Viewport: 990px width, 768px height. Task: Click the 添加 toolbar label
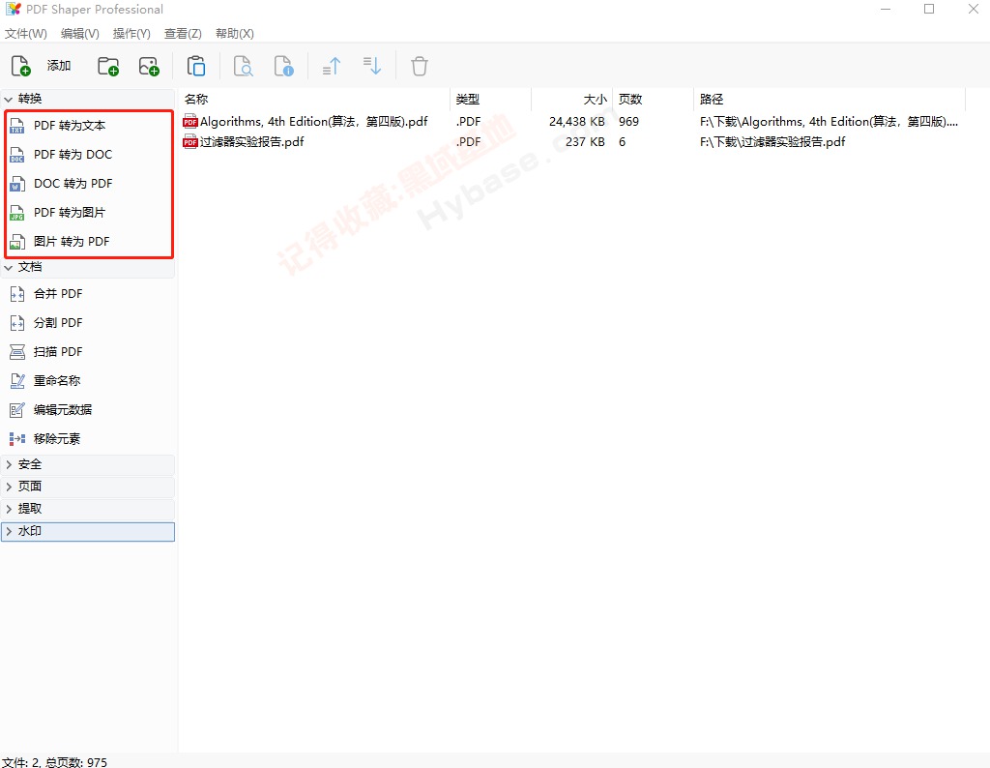(x=59, y=66)
